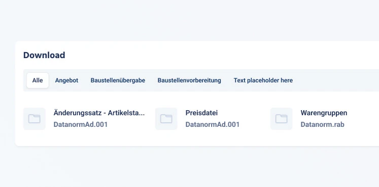Click the folder icon beside Änderungssatz - Artikelsta...
This screenshot has width=379, height=187.
pos(35,119)
